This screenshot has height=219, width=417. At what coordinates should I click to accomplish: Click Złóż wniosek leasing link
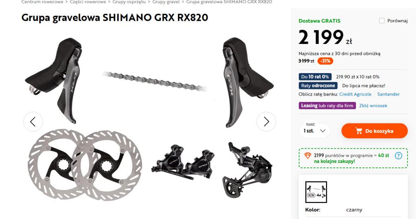(373, 106)
